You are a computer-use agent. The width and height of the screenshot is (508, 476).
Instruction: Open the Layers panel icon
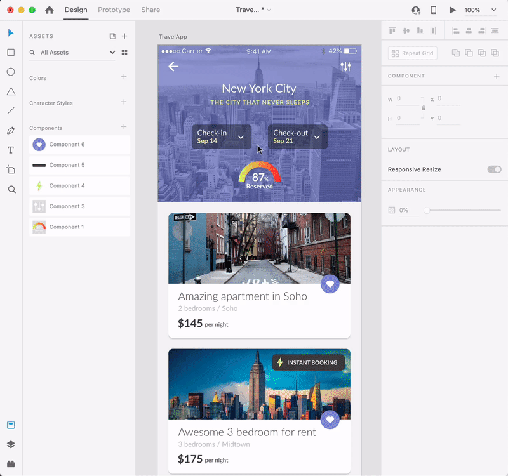(x=11, y=444)
